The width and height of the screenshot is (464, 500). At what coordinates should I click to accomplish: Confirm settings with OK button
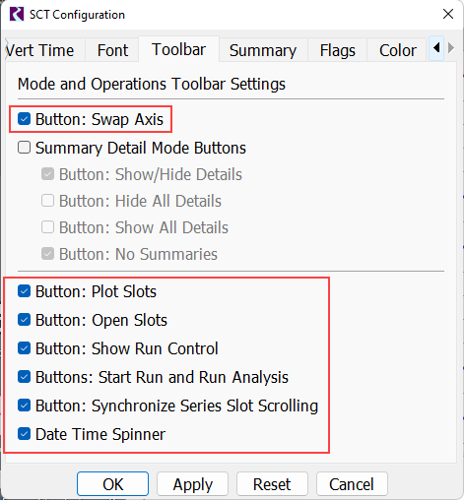click(112, 484)
